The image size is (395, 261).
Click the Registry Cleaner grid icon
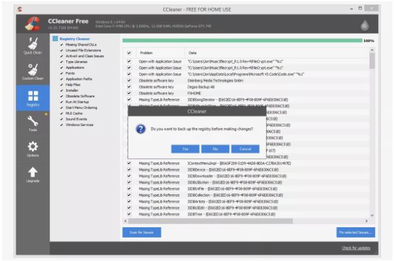coord(55,38)
